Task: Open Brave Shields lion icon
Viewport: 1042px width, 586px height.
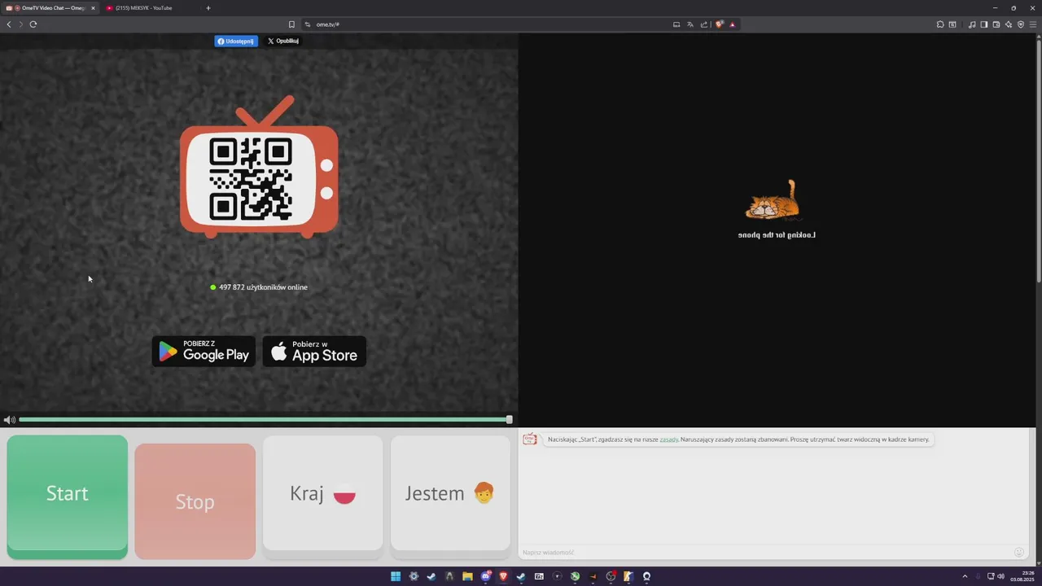Action: 720,24
